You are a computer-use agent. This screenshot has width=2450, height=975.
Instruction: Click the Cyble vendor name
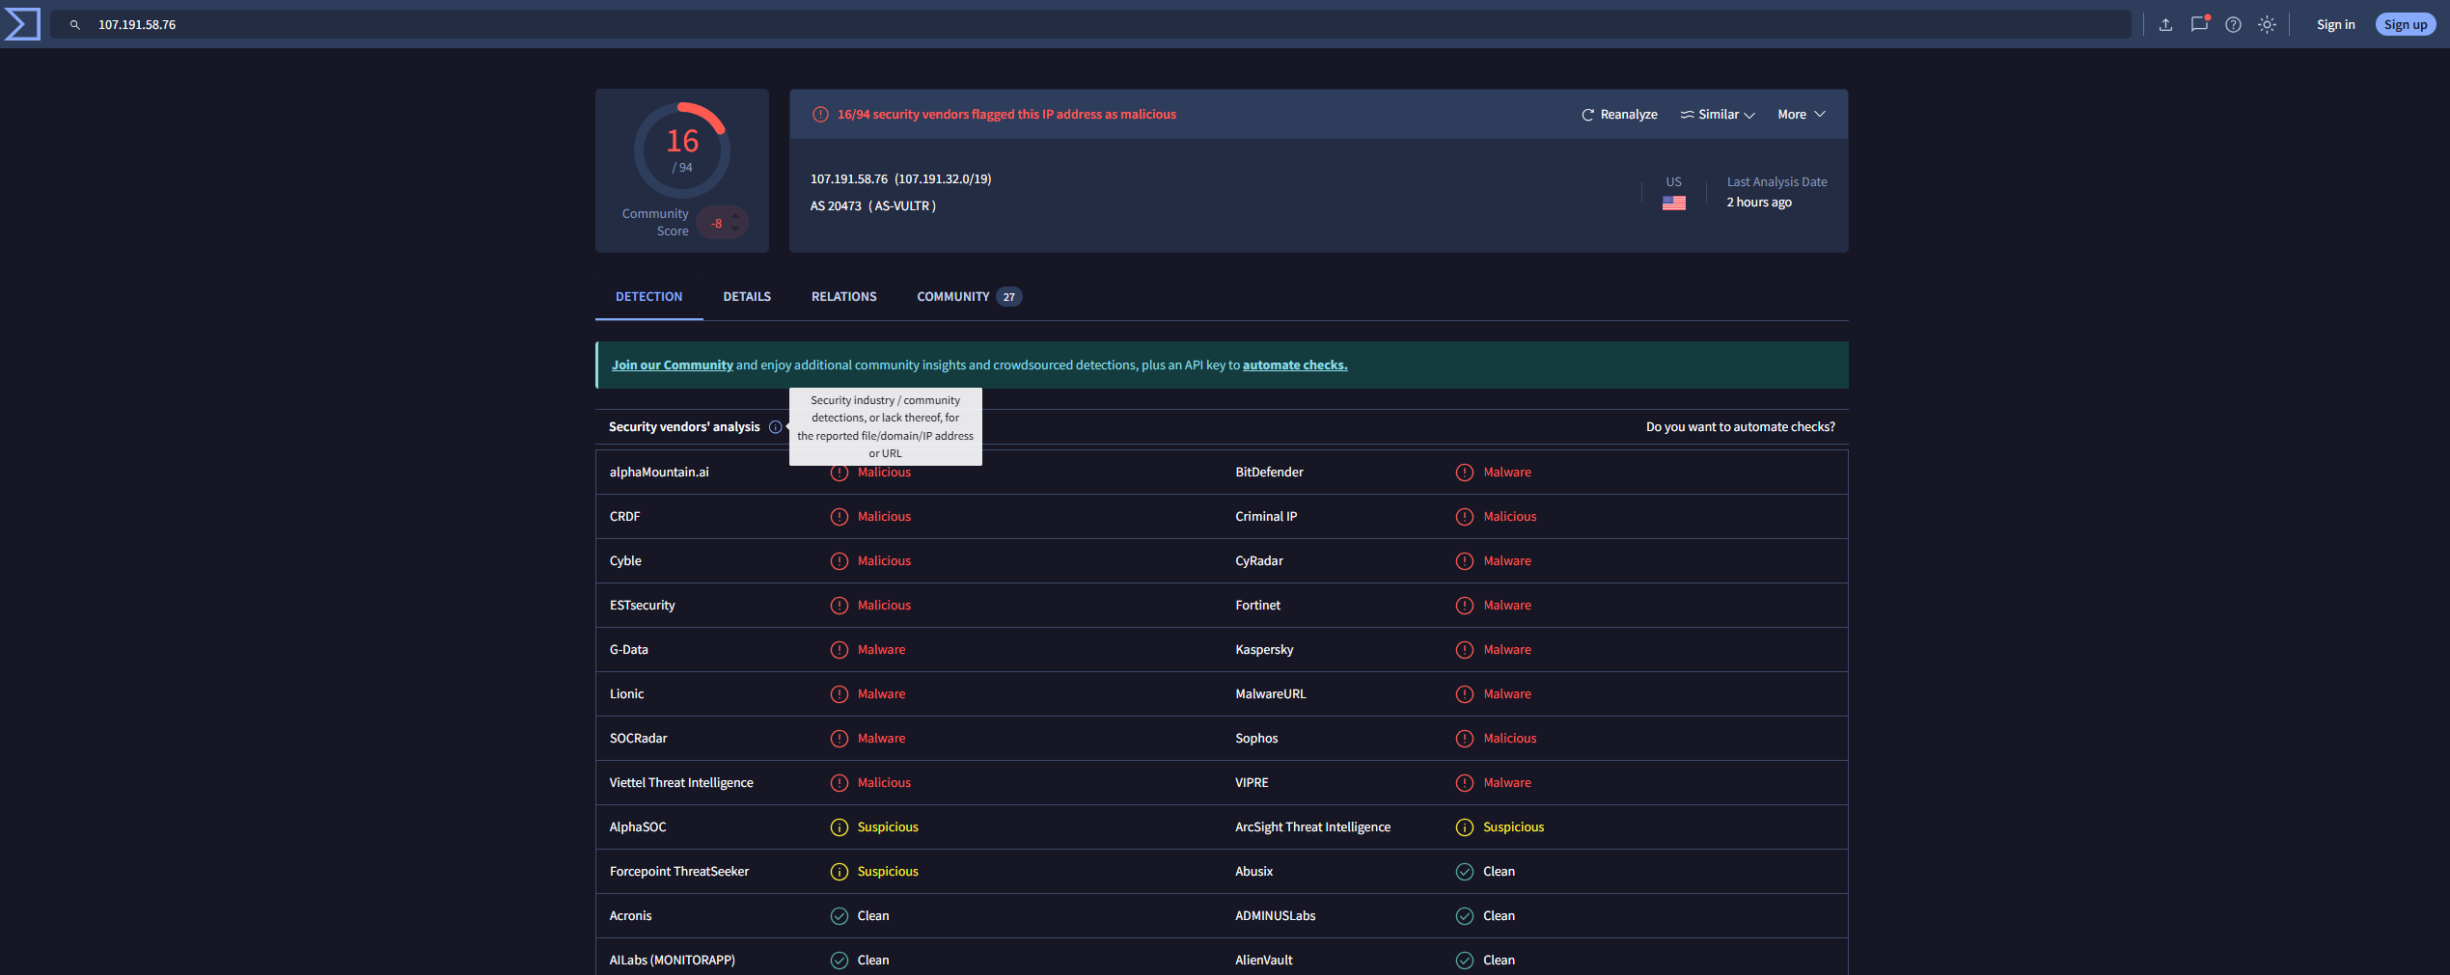pyautogui.click(x=625, y=561)
